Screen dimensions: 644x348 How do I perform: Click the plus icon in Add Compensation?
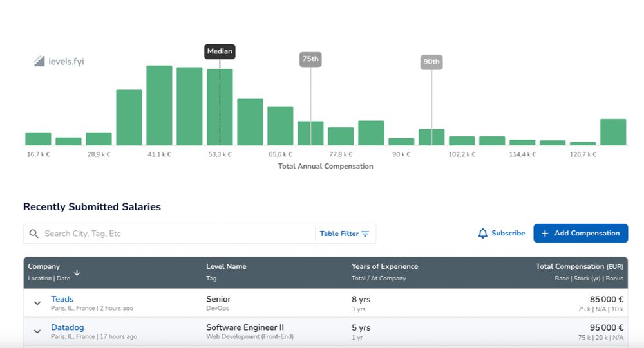click(545, 233)
